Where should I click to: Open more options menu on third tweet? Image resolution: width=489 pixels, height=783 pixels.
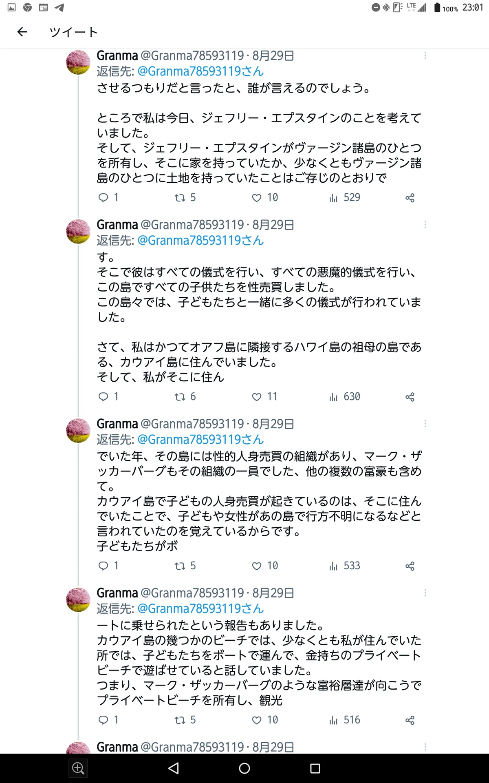click(x=425, y=424)
